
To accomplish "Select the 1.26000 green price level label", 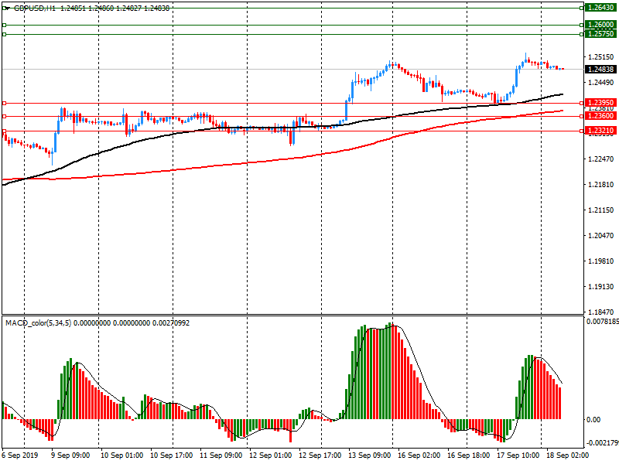I will (x=600, y=25).
